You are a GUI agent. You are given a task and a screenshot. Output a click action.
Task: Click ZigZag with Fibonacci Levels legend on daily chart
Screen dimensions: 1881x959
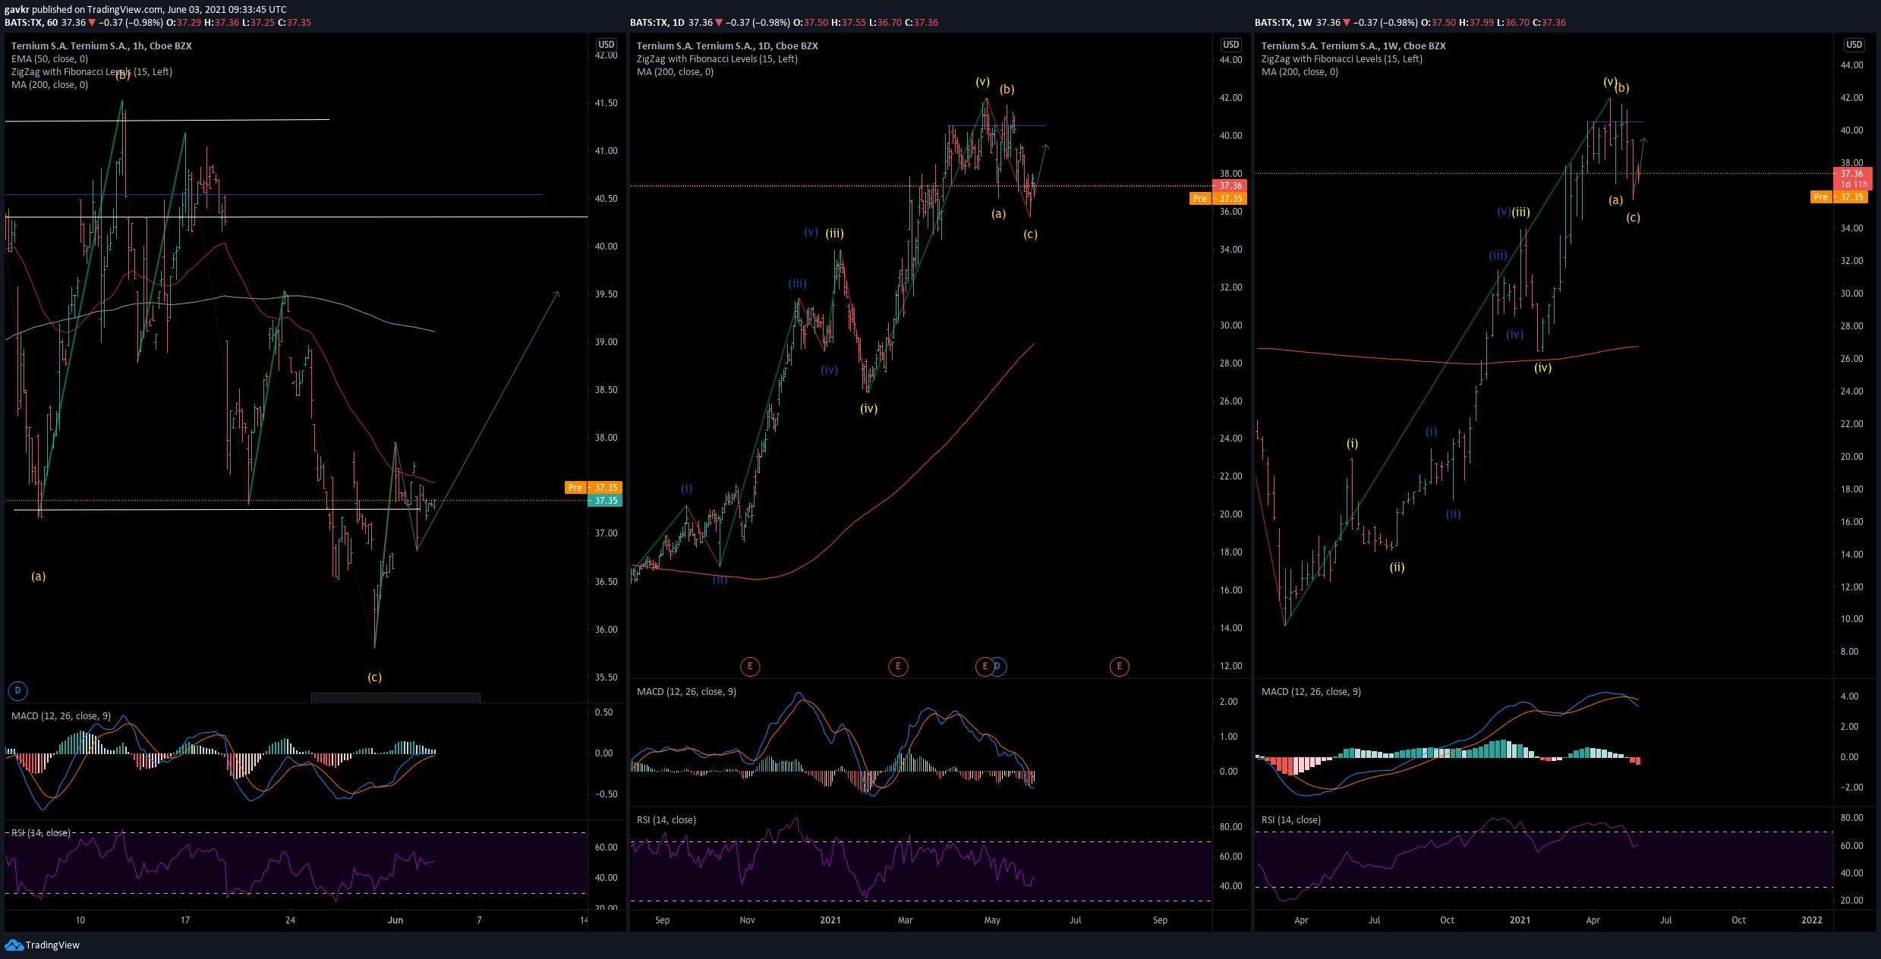717,58
